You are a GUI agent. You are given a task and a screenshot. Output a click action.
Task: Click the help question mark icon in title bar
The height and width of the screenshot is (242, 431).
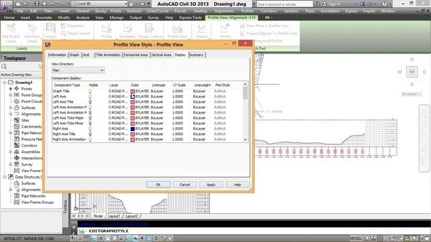385,4
